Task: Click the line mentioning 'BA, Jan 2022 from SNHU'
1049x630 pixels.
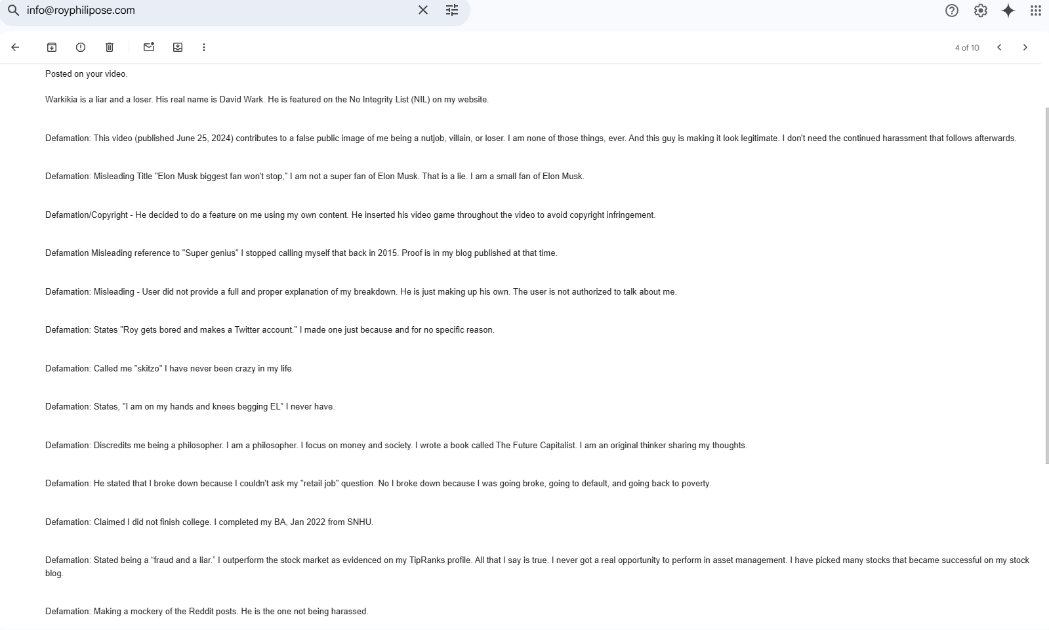Action: (209, 522)
